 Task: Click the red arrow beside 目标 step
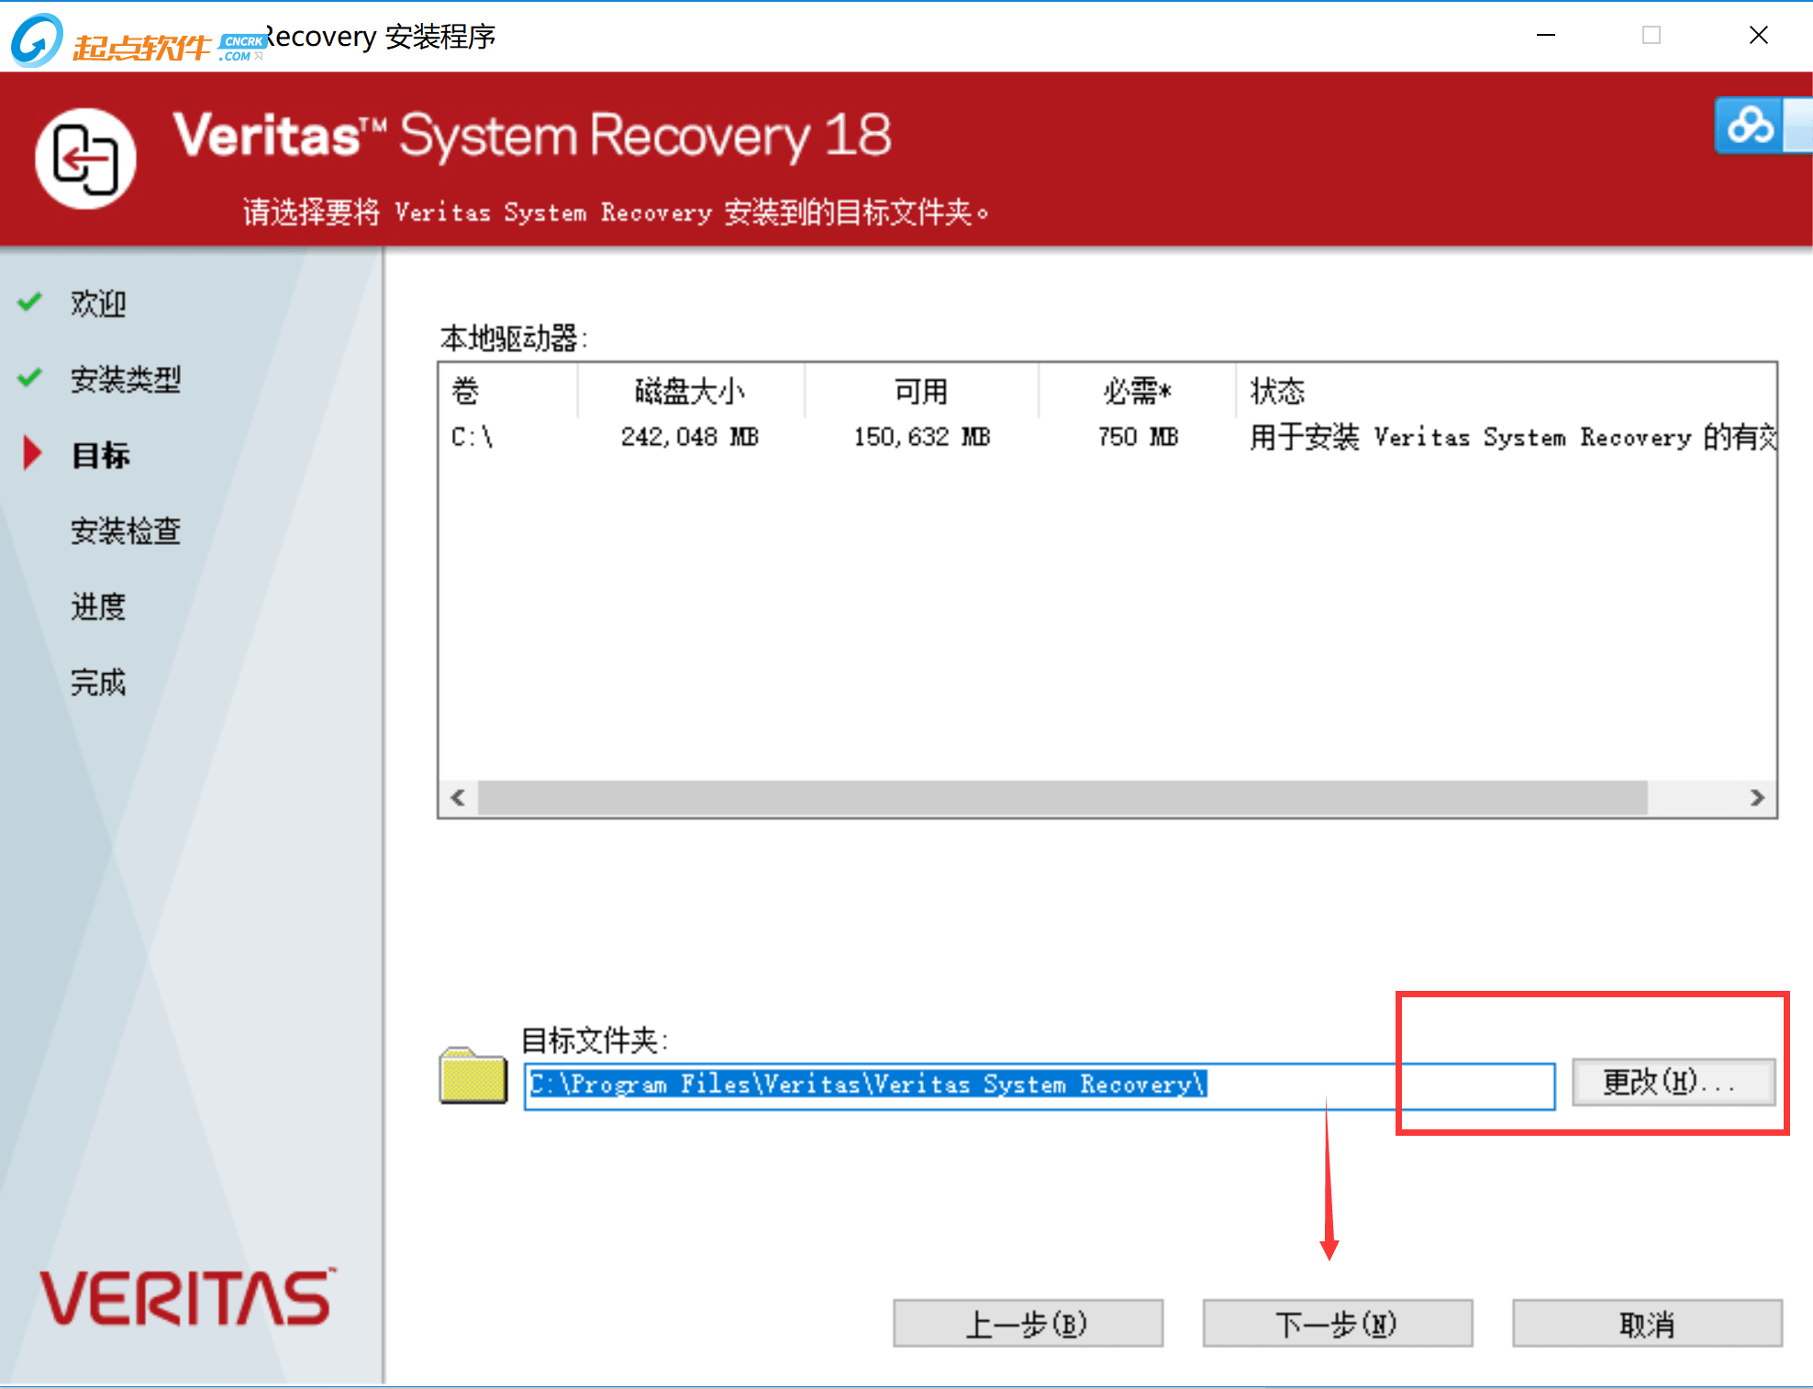pyautogui.click(x=32, y=453)
